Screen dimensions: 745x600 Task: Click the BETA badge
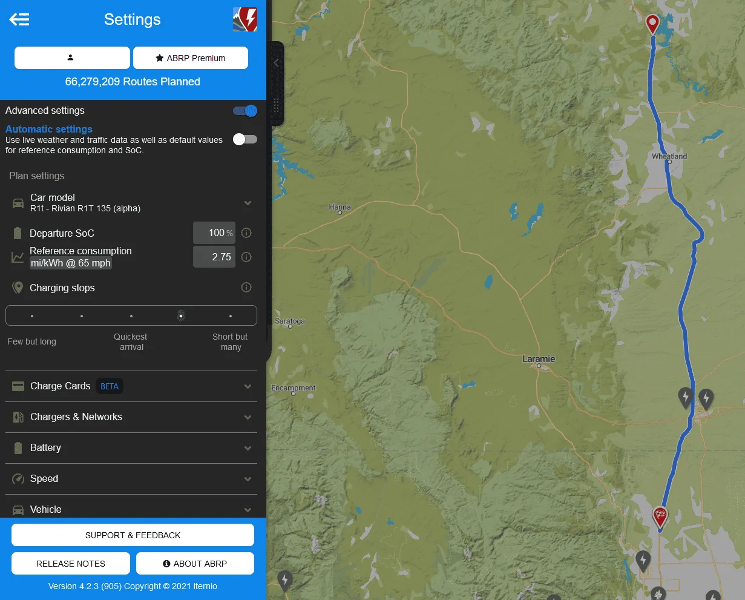(110, 386)
